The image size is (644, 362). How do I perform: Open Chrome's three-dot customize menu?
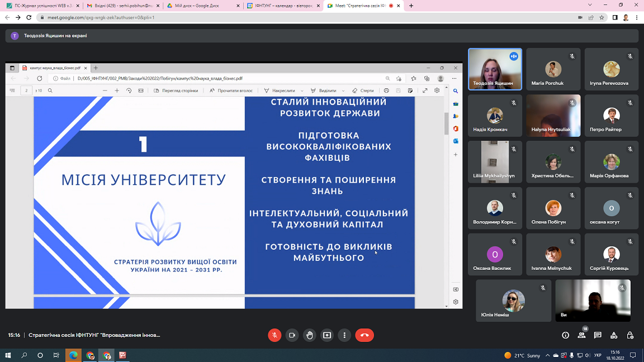pyautogui.click(x=637, y=17)
